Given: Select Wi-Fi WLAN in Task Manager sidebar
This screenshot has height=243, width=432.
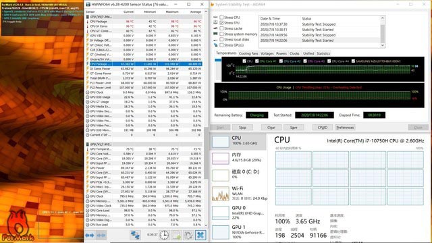Looking at the screenshot, I should pyautogui.click(x=238, y=193).
